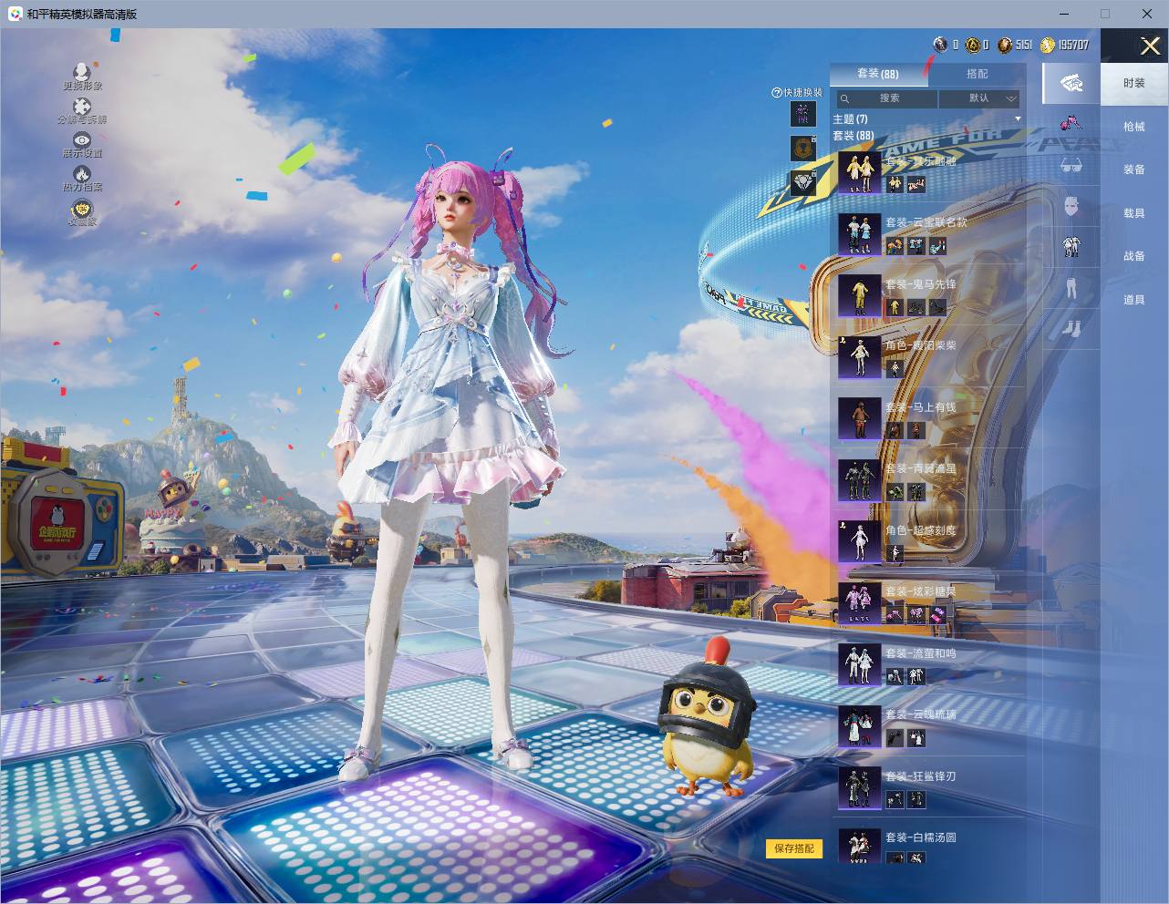Open the 分解与拆解 puzzle icon
The width and height of the screenshot is (1169, 904).
[82, 107]
